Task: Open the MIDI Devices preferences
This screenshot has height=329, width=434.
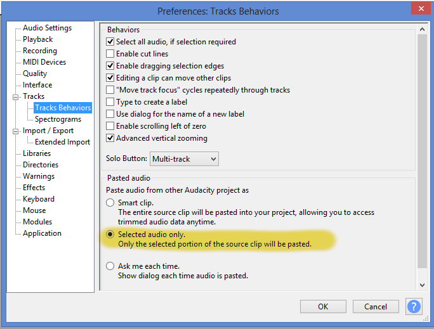Action: click(x=44, y=62)
